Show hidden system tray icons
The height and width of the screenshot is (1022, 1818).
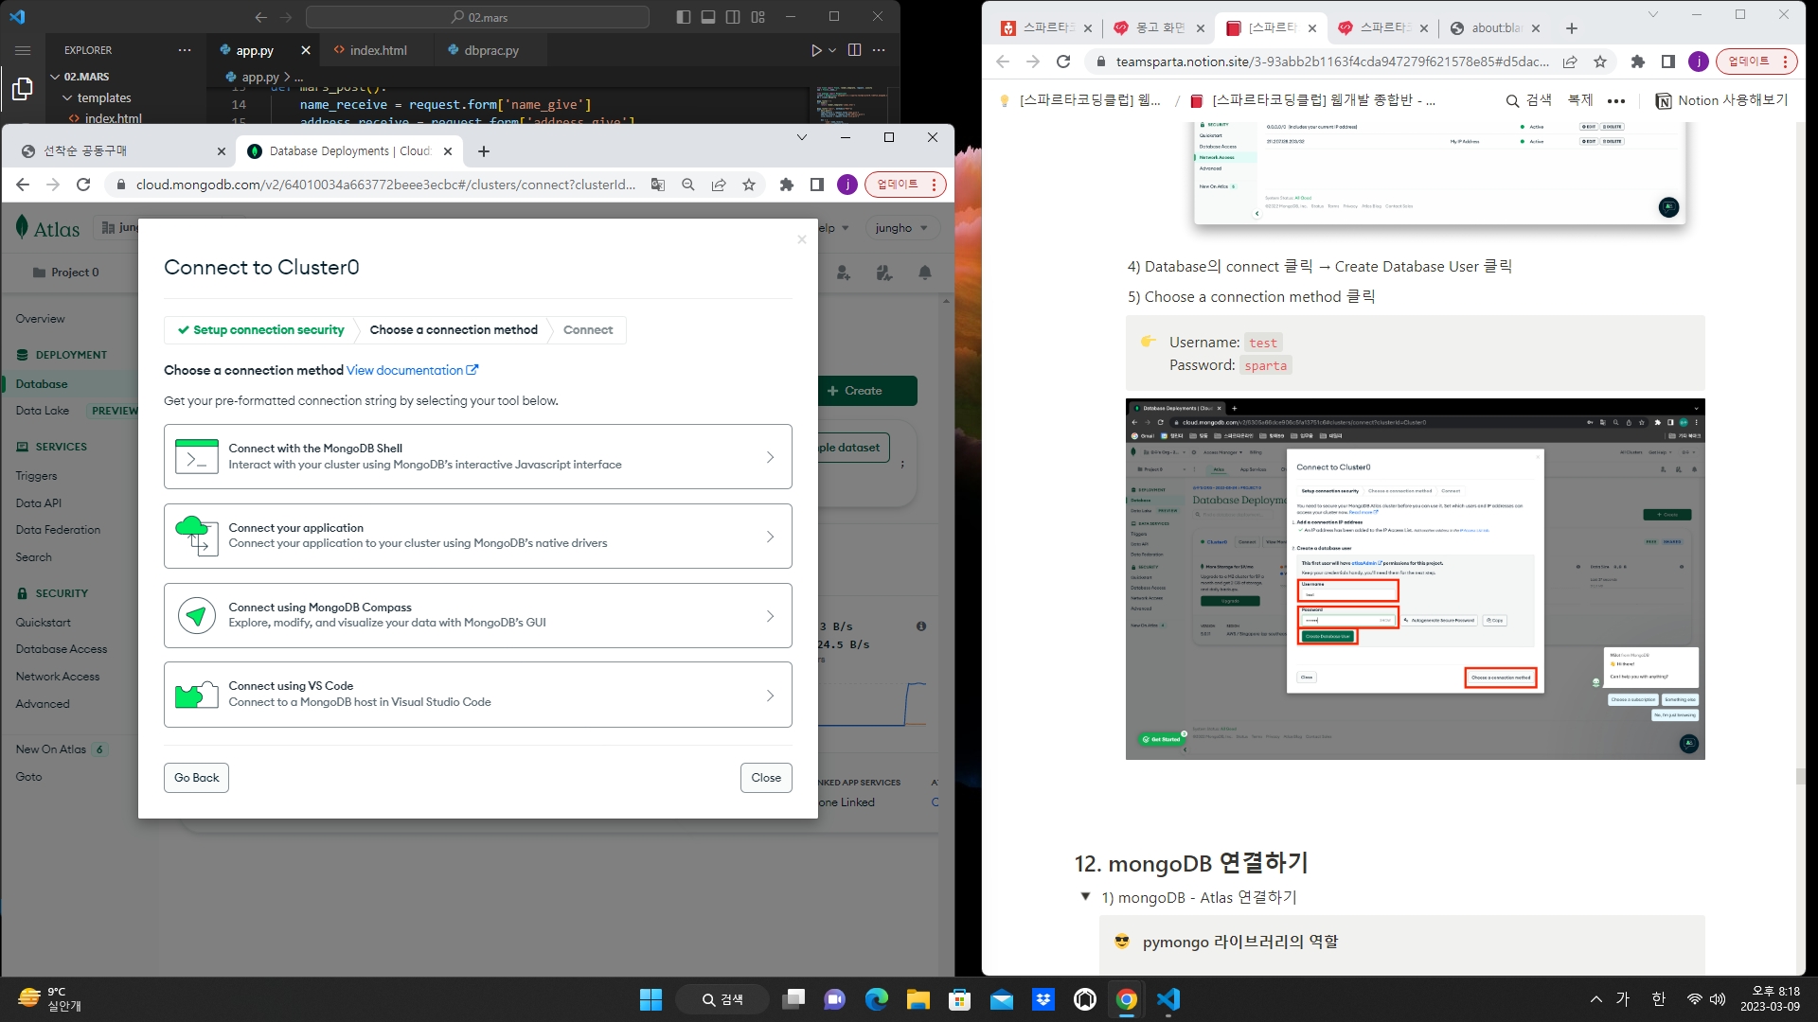click(1595, 999)
